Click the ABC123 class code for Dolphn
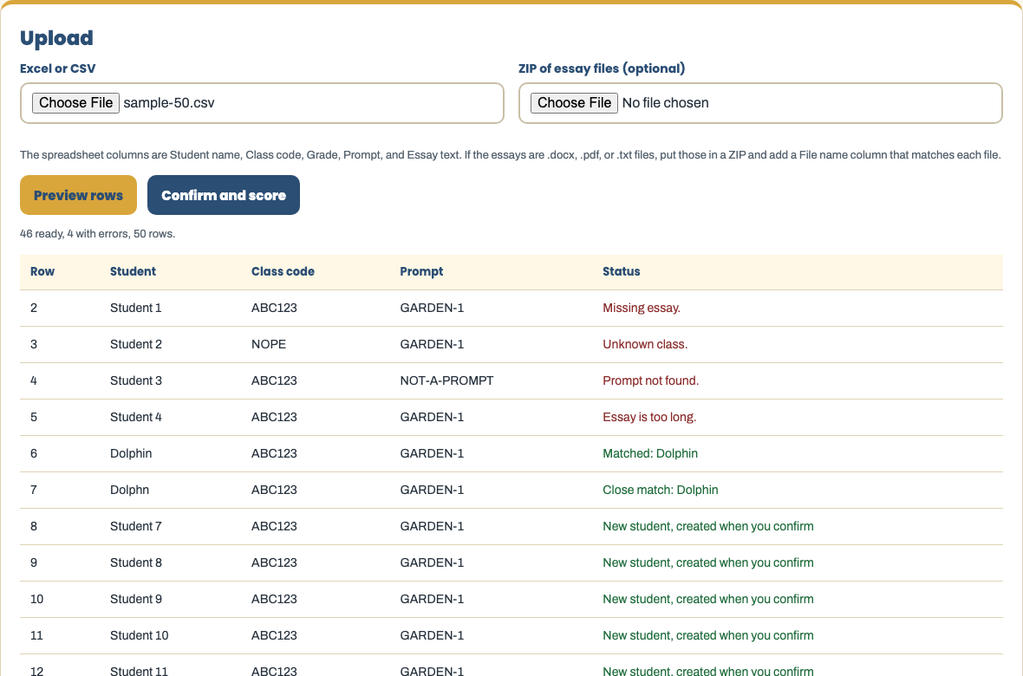Image resolution: width=1023 pixels, height=676 pixels. point(274,490)
